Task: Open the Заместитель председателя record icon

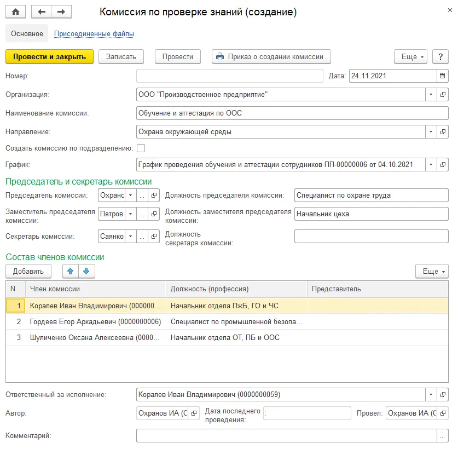Action: 154,214
